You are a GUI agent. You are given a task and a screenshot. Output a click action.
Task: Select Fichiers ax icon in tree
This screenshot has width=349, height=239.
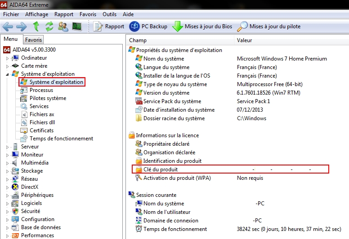[24, 114]
